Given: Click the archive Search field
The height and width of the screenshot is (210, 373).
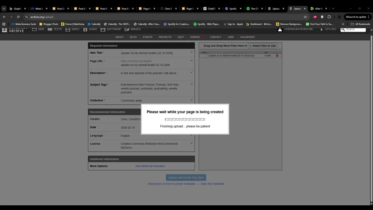Looking at the screenshot, I should point(353,29).
